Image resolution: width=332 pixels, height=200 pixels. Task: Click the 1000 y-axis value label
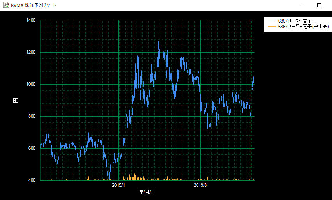31,84
